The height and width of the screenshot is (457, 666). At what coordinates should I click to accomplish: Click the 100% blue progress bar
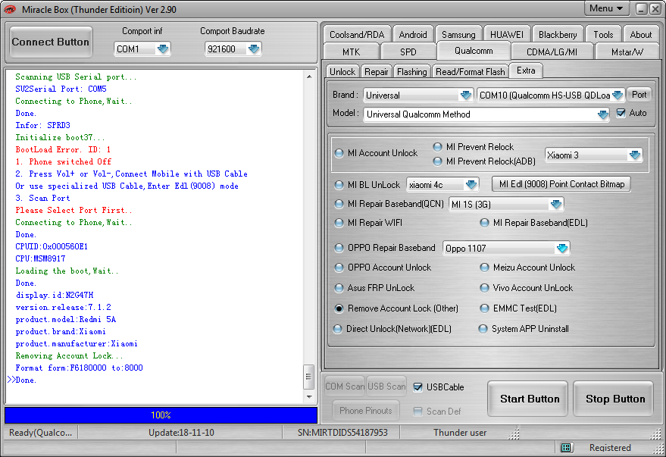coord(161,415)
